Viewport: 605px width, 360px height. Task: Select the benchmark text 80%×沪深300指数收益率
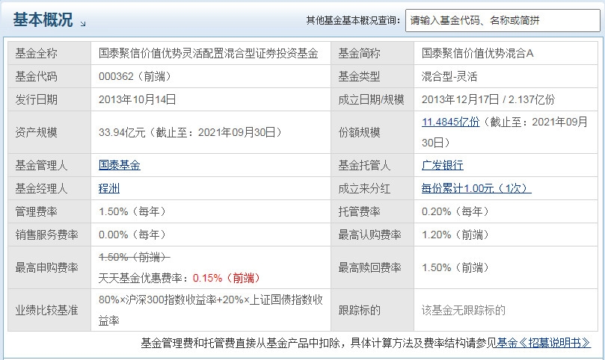coord(158,300)
